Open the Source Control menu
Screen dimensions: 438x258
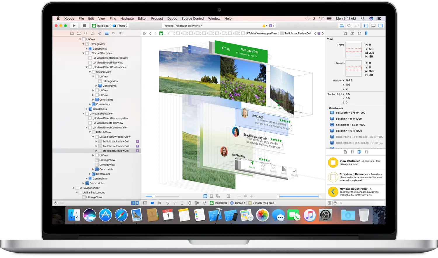193,18
